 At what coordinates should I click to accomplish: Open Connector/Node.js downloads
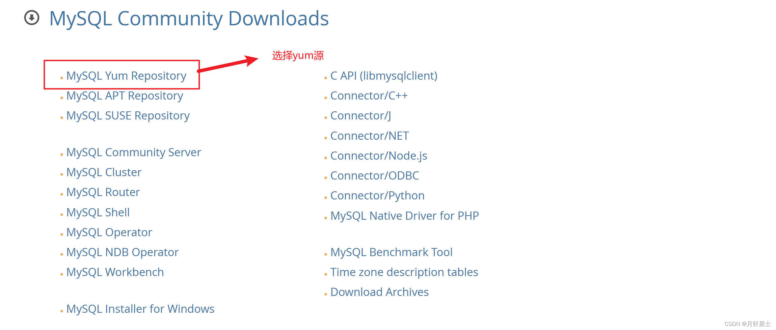click(x=379, y=156)
